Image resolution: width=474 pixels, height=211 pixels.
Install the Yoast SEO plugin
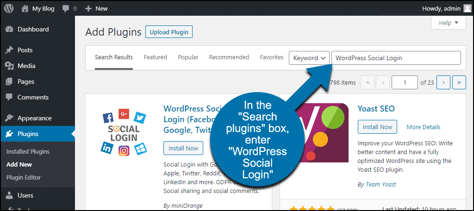pyautogui.click(x=377, y=127)
